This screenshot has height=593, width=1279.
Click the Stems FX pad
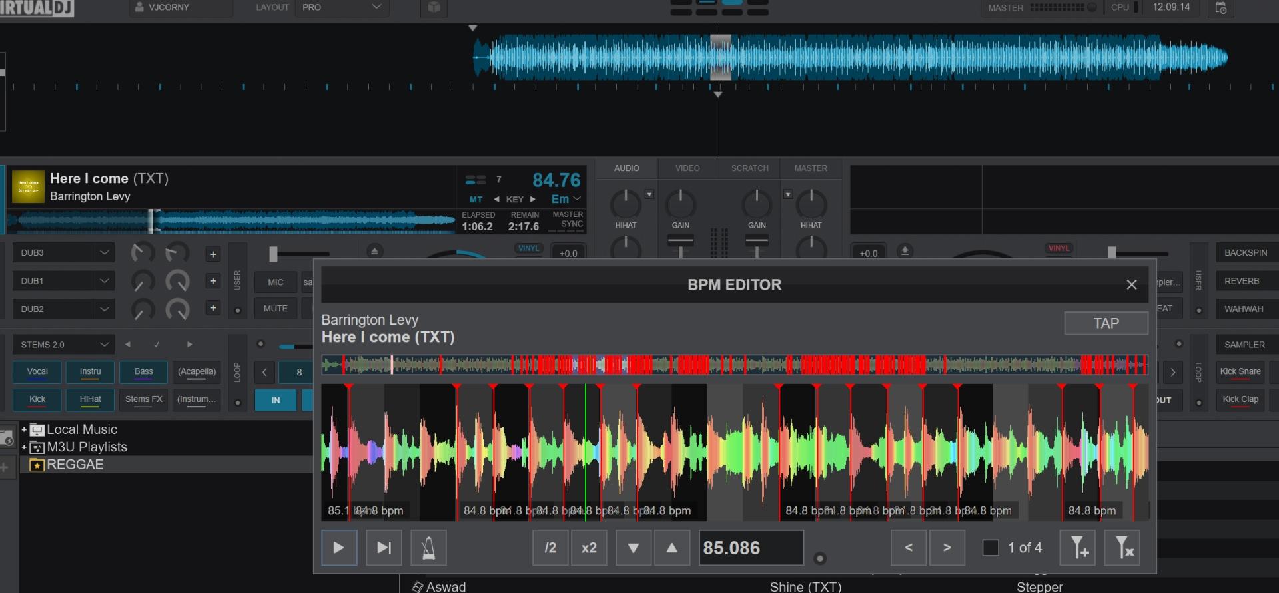pyautogui.click(x=143, y=400)
